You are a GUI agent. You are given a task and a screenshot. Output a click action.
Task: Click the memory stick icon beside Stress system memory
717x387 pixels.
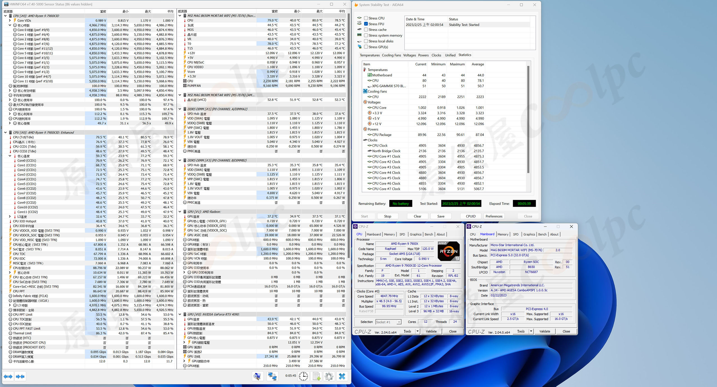360,35
